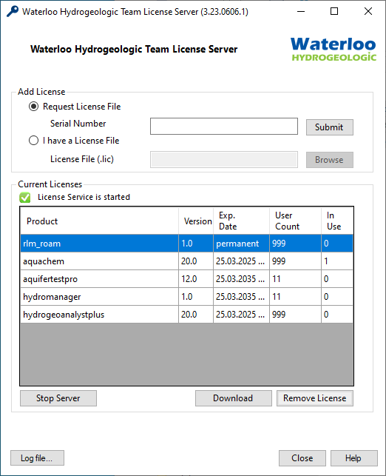386x476 pixels.
Task: Click the Download button
Action: click(x=234, y=398)
